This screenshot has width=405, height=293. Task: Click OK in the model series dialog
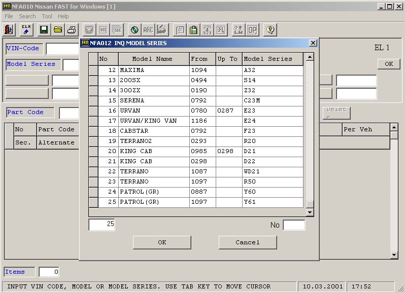click(162, 242)
